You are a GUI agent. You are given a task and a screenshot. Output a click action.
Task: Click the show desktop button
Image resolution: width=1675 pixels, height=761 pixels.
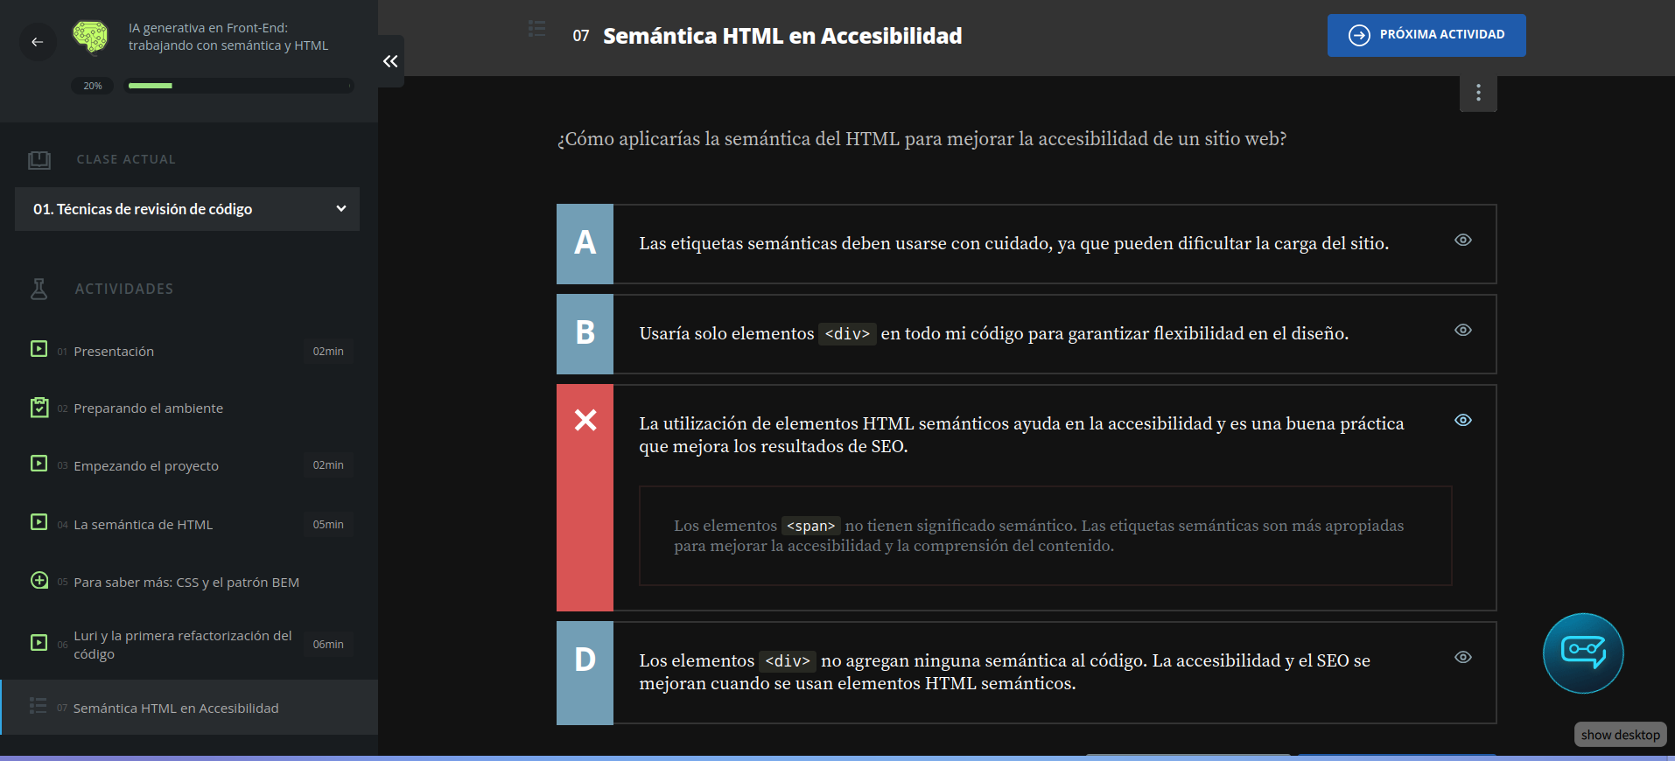coord(1621,735)
